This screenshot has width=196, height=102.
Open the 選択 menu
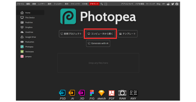point(49,4)
